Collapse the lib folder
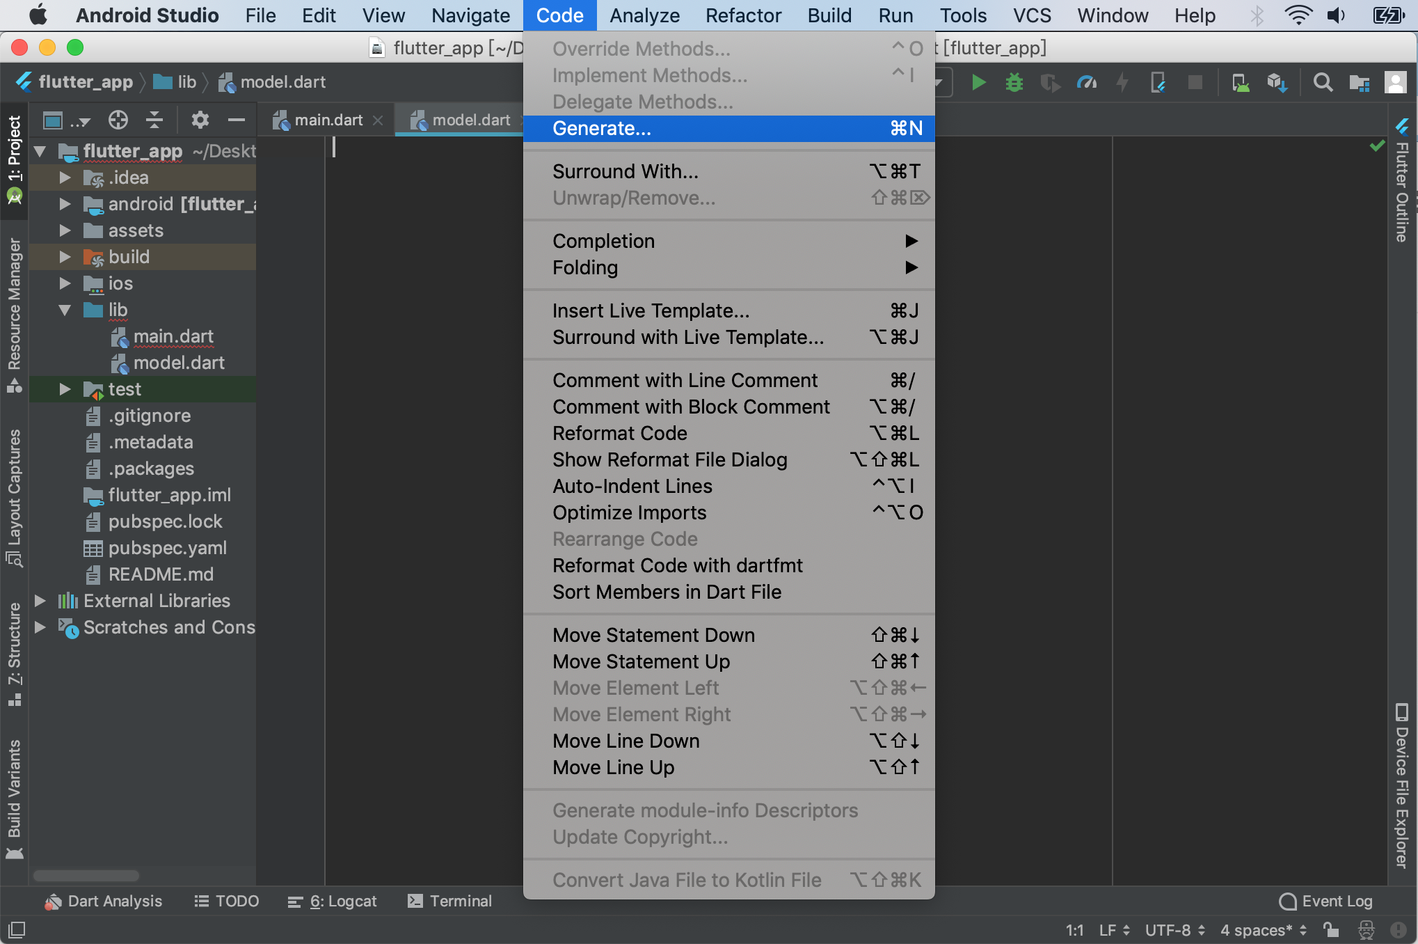1418x944 pixels. (x=65, y=310)
